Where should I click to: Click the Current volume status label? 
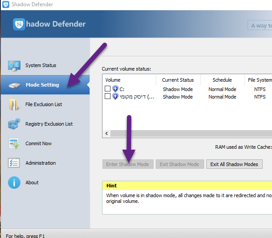pos(126,69)
